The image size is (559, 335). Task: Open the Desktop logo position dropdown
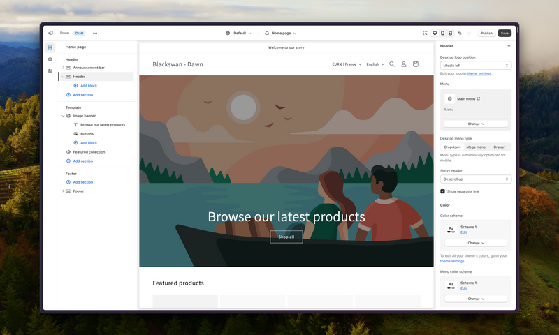point(476,66)
